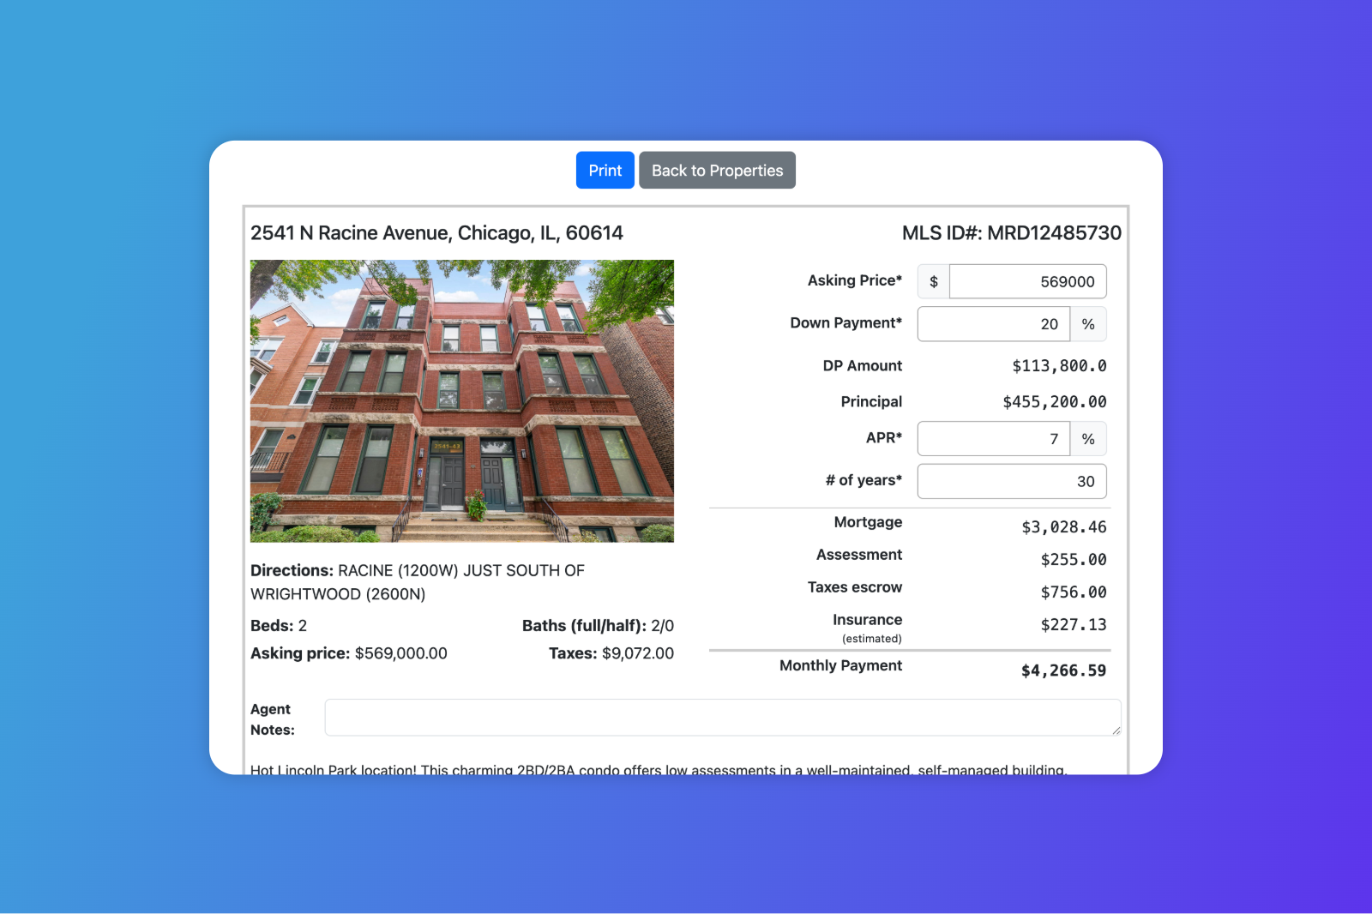Click the dollar sign prefix beside Asking Price

pyautogui.click(x=933, y=281)
